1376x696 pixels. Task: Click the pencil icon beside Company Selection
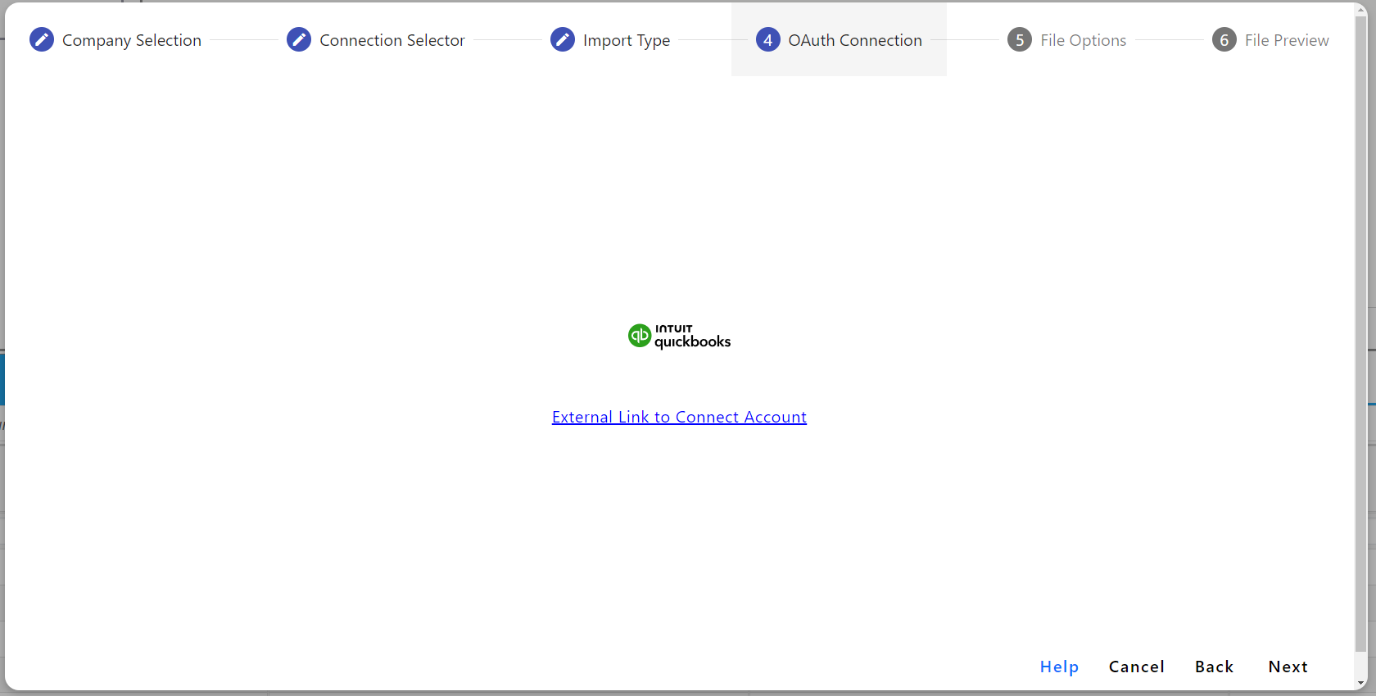click(x=42, y=39)
